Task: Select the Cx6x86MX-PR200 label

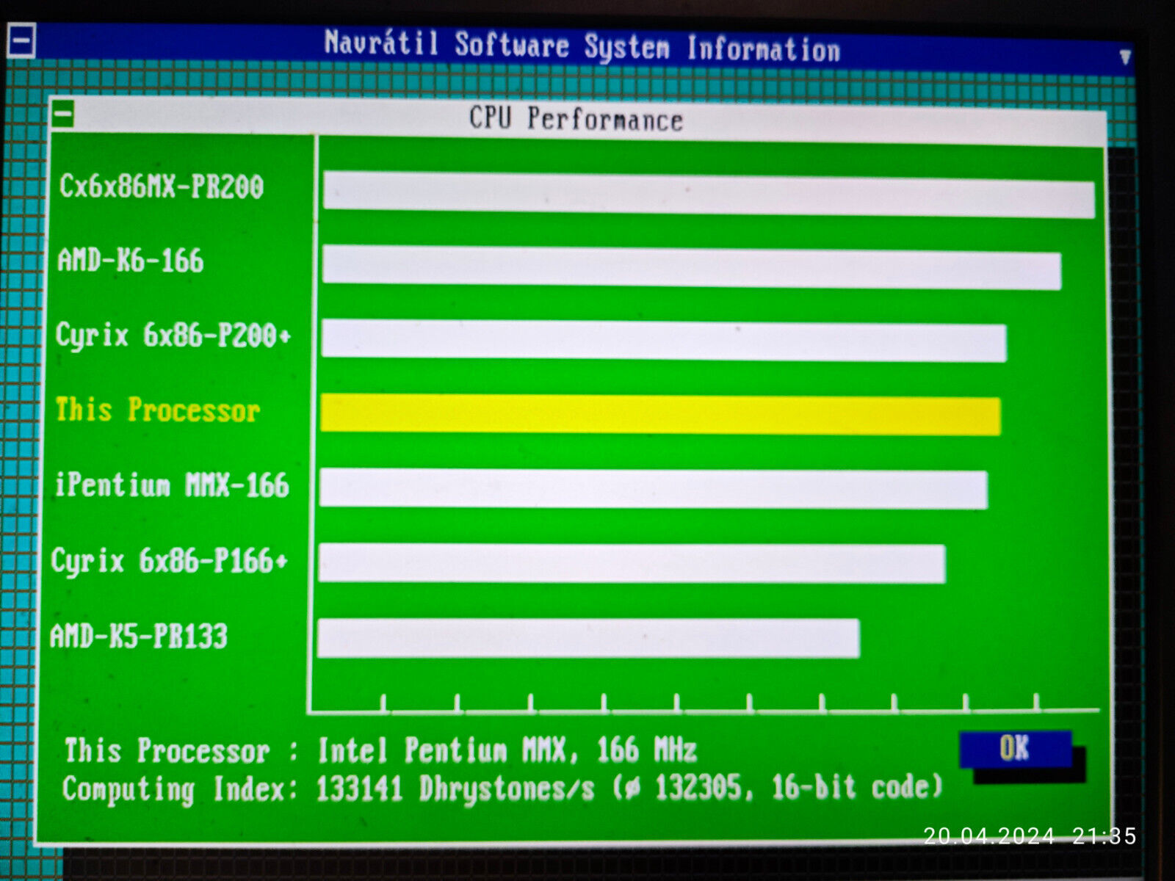Action: coord(162,186)
